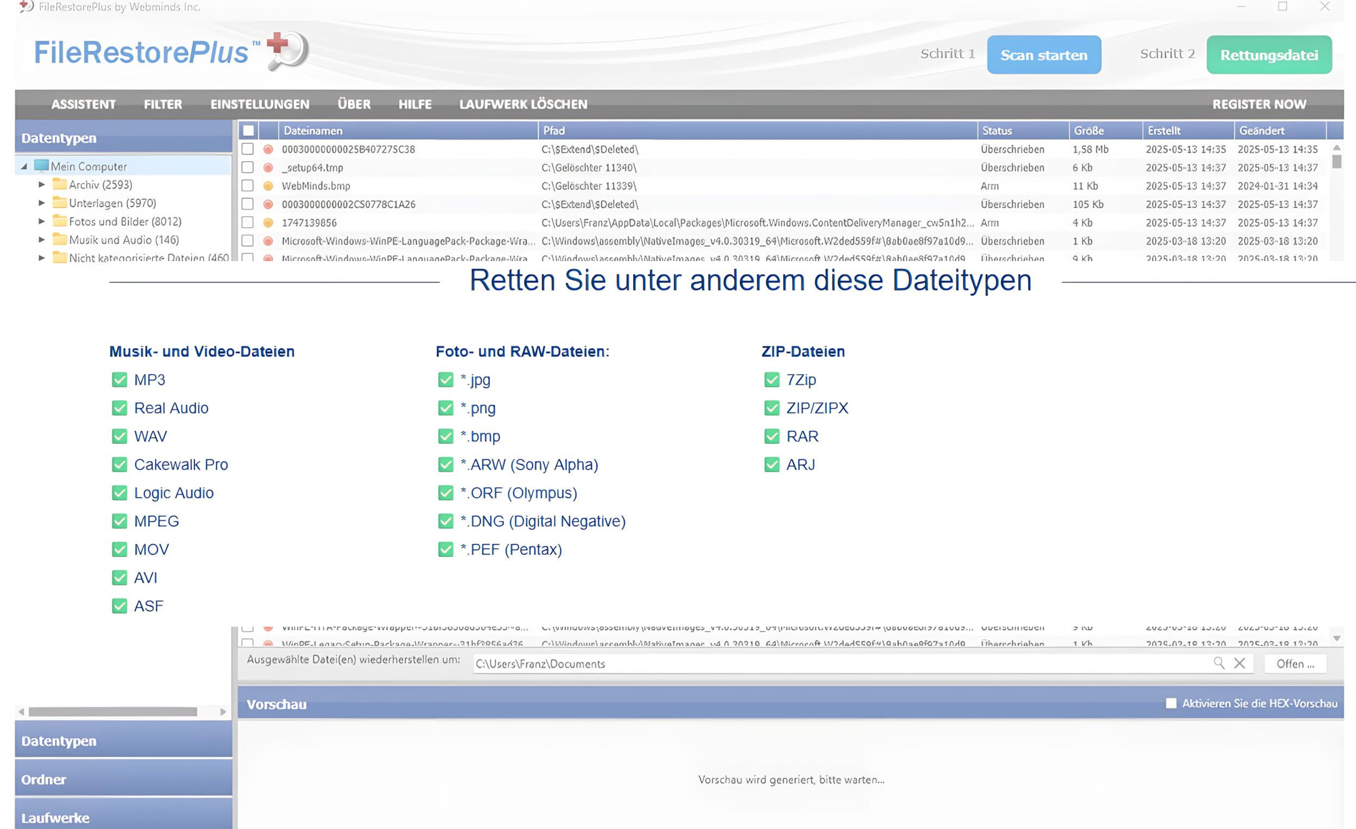Click the app icon in the title bar
Screen dimensions: 1356x829
point(26,7)
